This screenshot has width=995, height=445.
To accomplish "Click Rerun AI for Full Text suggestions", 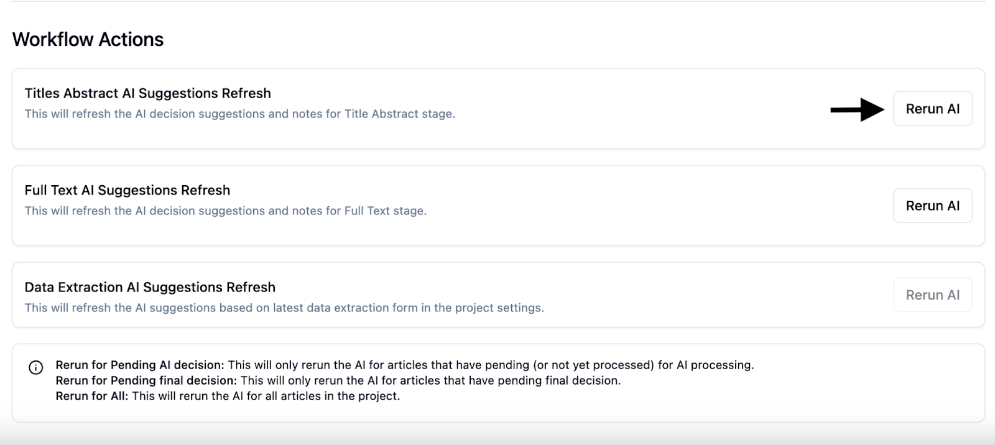I will pyautogui.click(x=932, y=205).
